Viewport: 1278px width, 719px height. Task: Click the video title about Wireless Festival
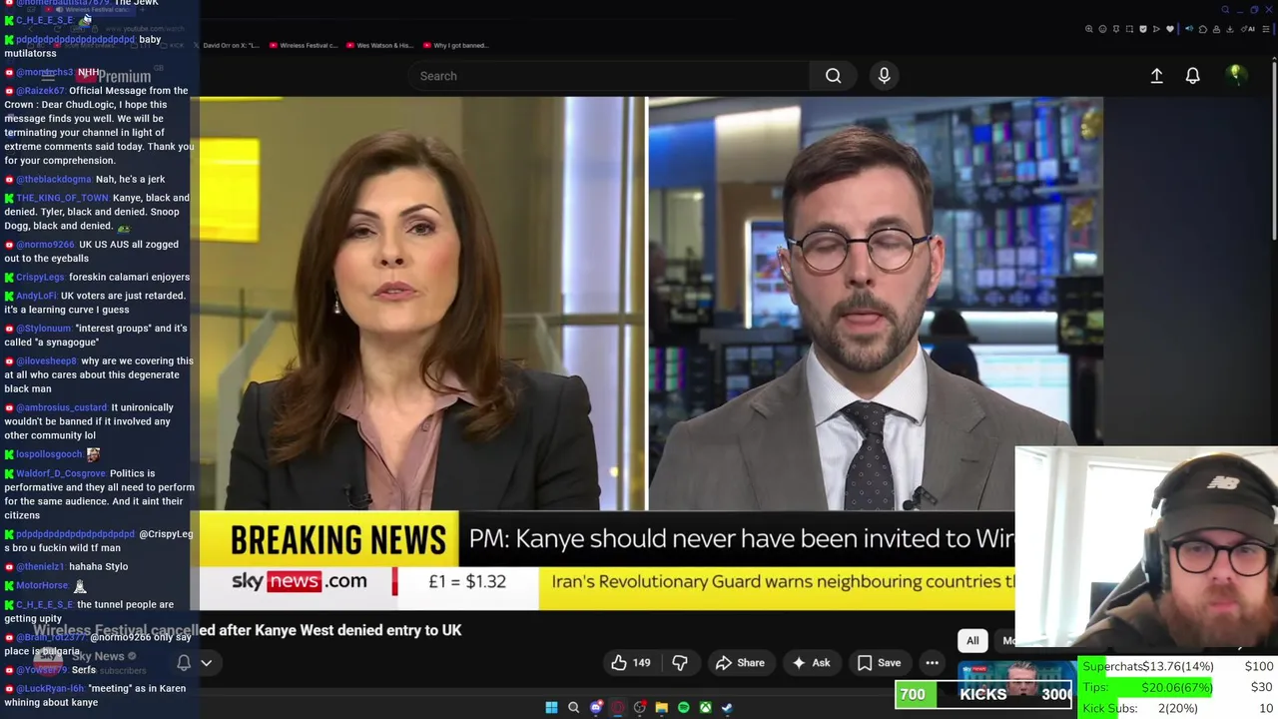(x=248, y=630)
